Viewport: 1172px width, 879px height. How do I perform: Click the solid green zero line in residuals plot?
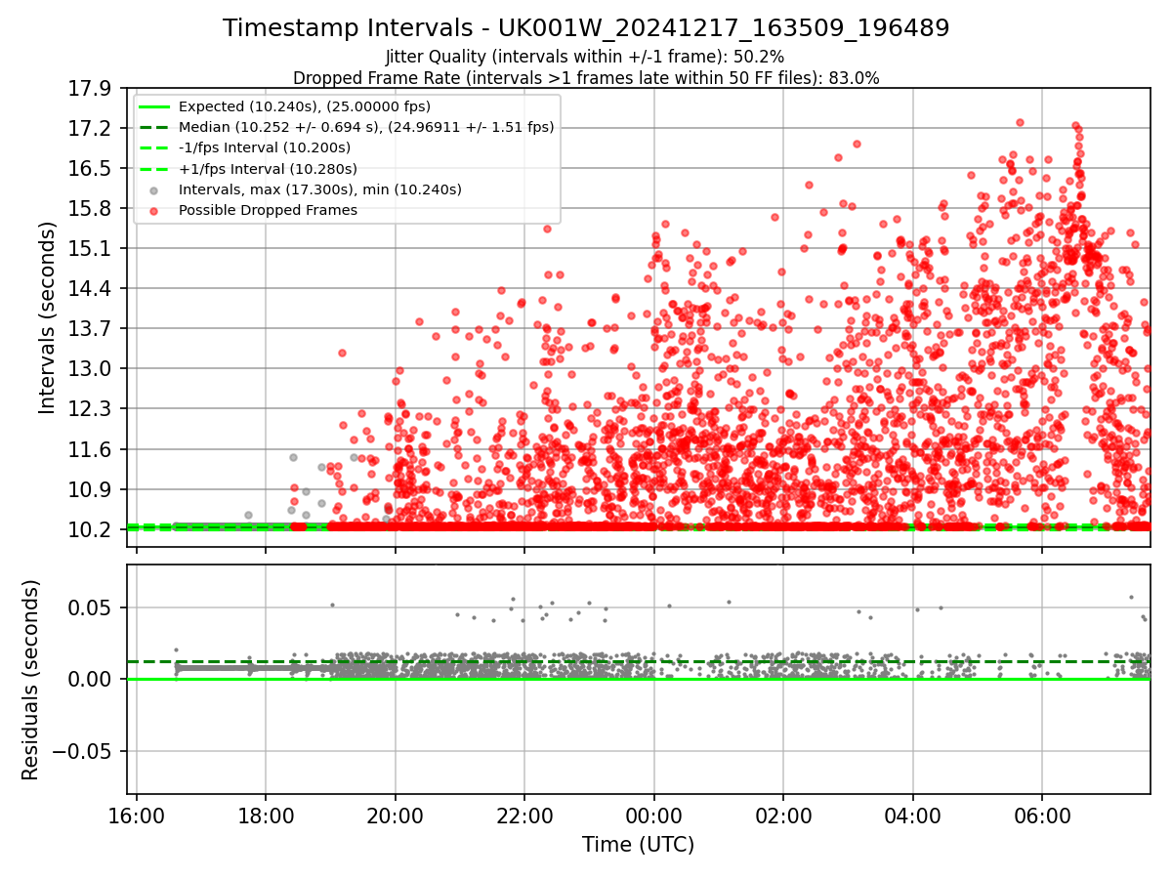coord(638,679)
